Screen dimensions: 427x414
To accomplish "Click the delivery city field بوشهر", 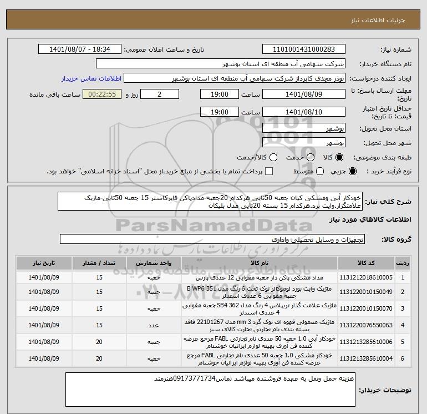I will click(304, 143).
